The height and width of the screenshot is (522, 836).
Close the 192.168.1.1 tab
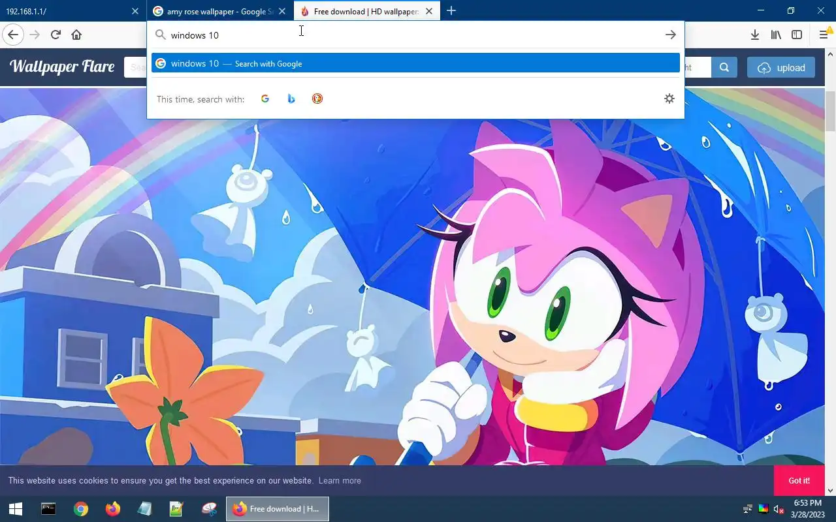[x=135, y=11]
